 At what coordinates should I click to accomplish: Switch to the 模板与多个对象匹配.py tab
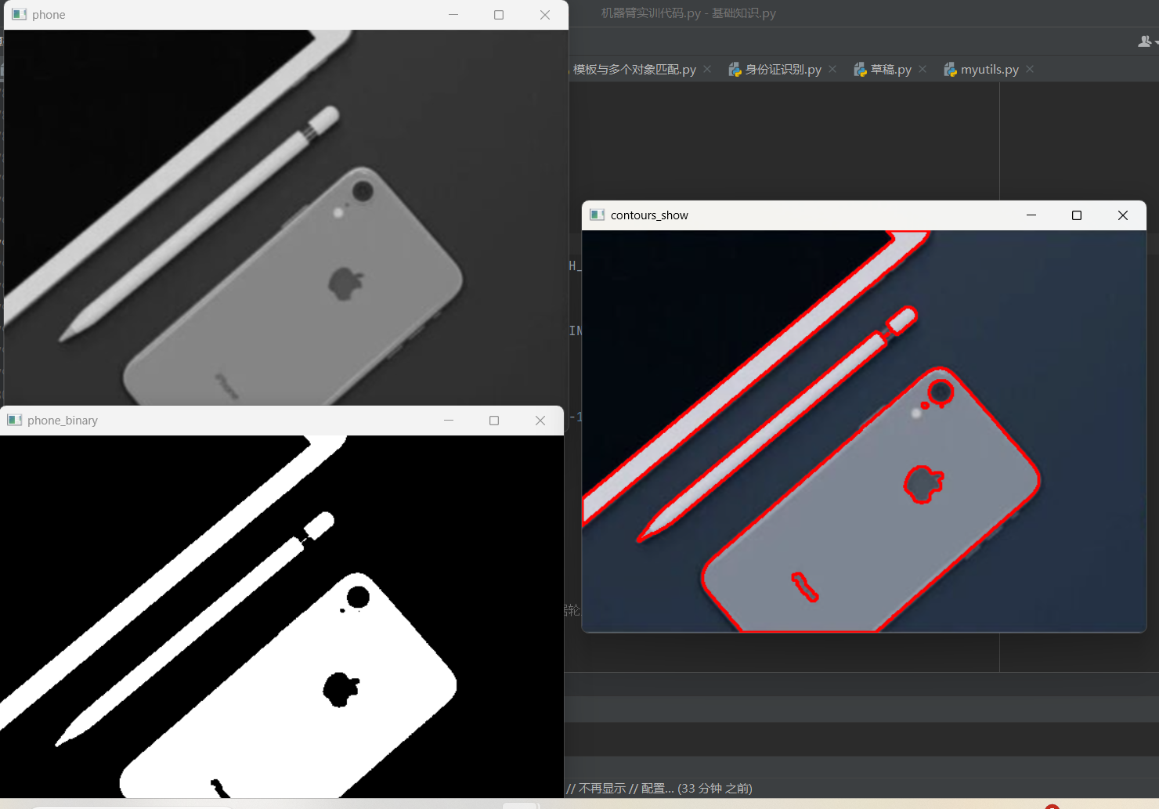[634, 70]
